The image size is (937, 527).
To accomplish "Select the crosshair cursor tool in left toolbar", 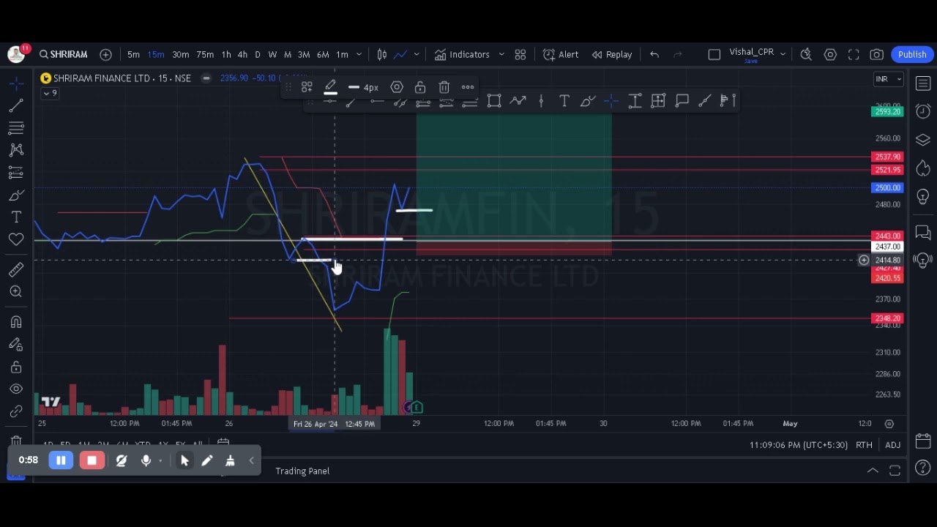I will click(16, 83).
